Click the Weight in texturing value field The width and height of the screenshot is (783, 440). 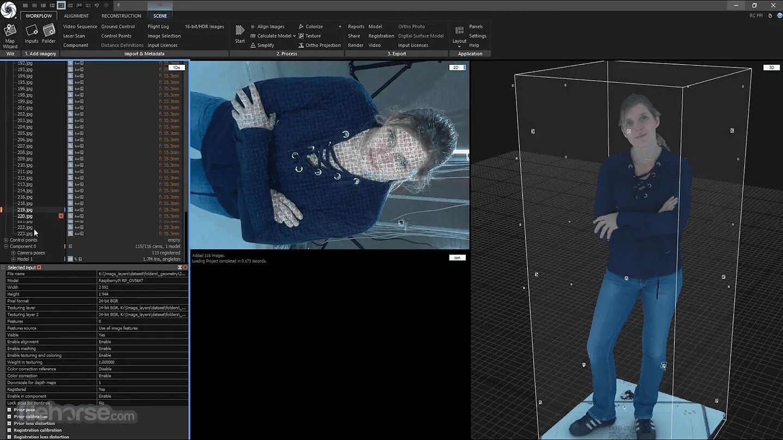(143, 362)
